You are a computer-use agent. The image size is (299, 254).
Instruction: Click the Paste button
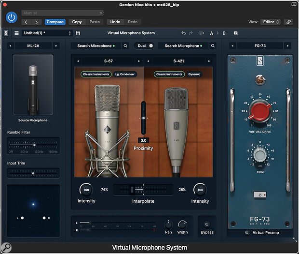point(95,22)
